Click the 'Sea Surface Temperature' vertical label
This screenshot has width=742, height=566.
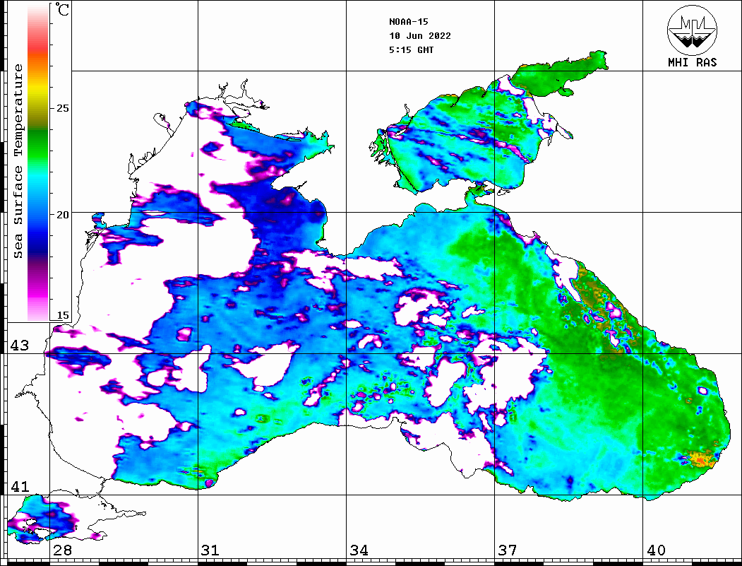pyautogui.click(x=18, y=161)
